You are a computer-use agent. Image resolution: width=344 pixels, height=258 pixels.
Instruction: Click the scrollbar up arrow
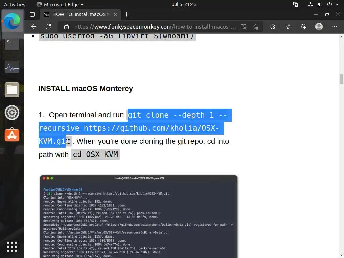point(341,36)
